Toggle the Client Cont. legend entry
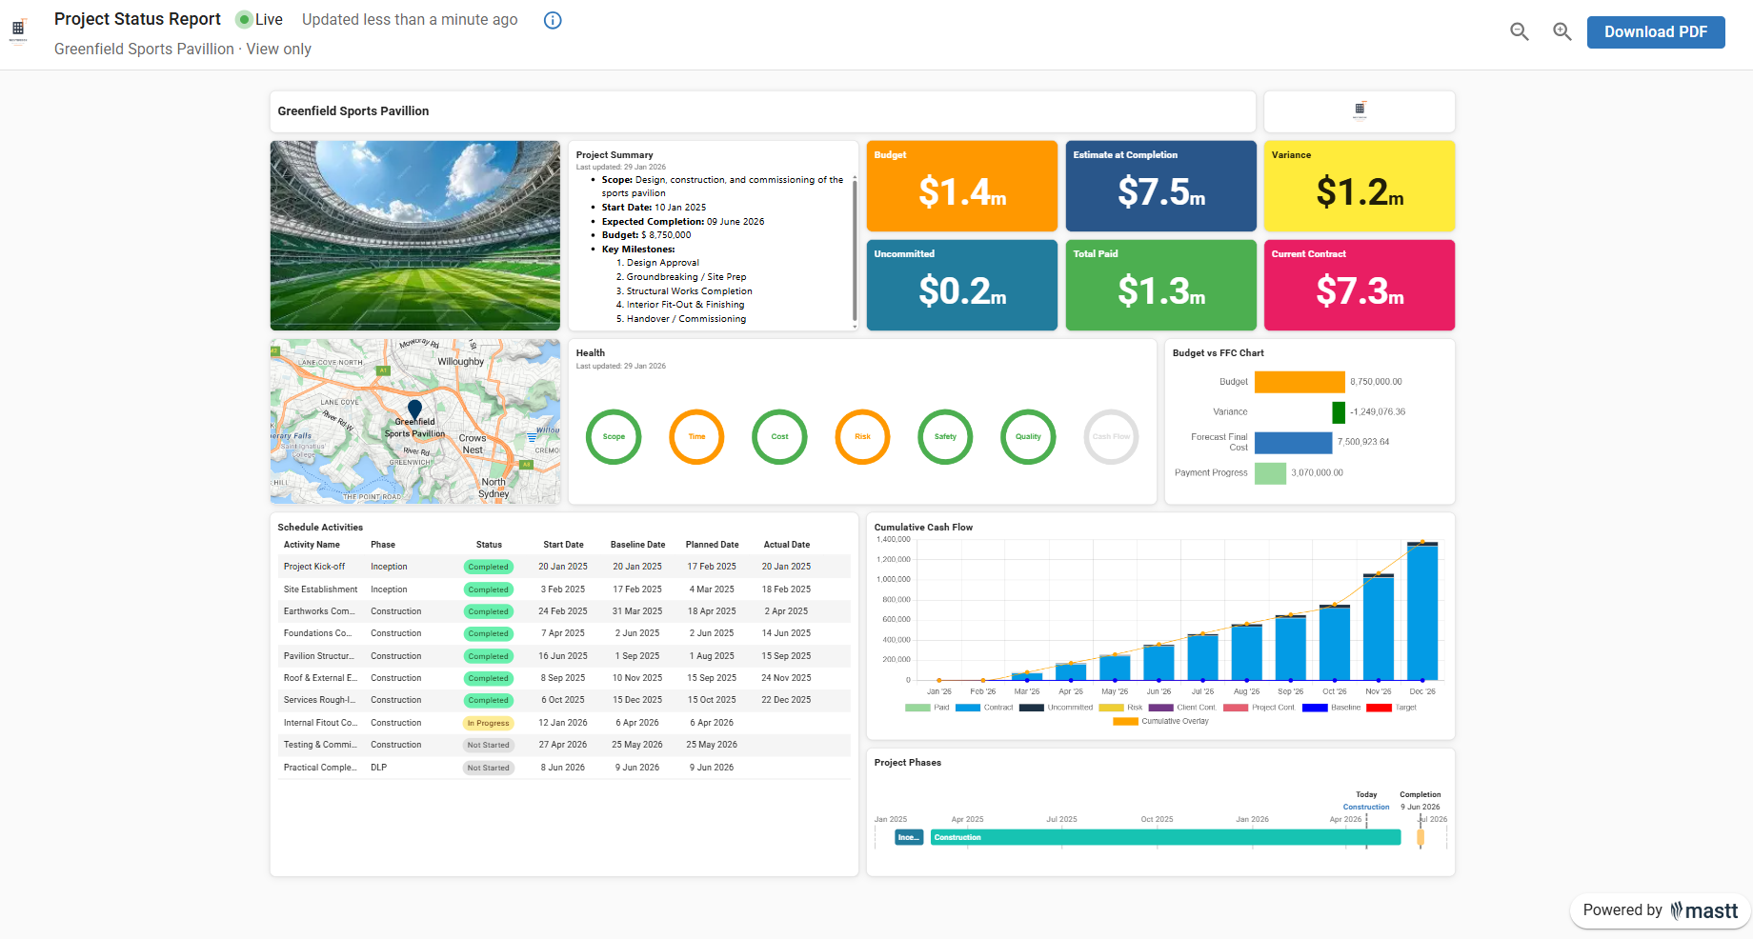Image resolution: width=1753 pixels, height=939 pixels. (x=1182, y=708)
